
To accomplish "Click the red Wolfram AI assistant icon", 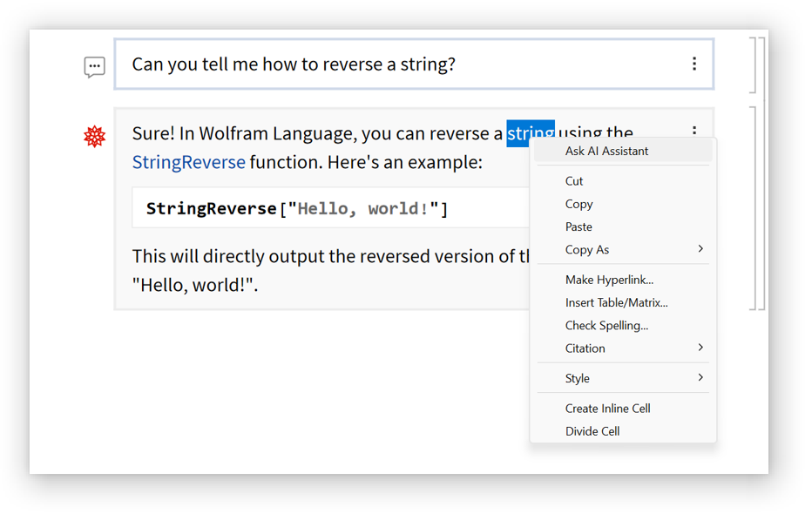I will tap(94, 136).
